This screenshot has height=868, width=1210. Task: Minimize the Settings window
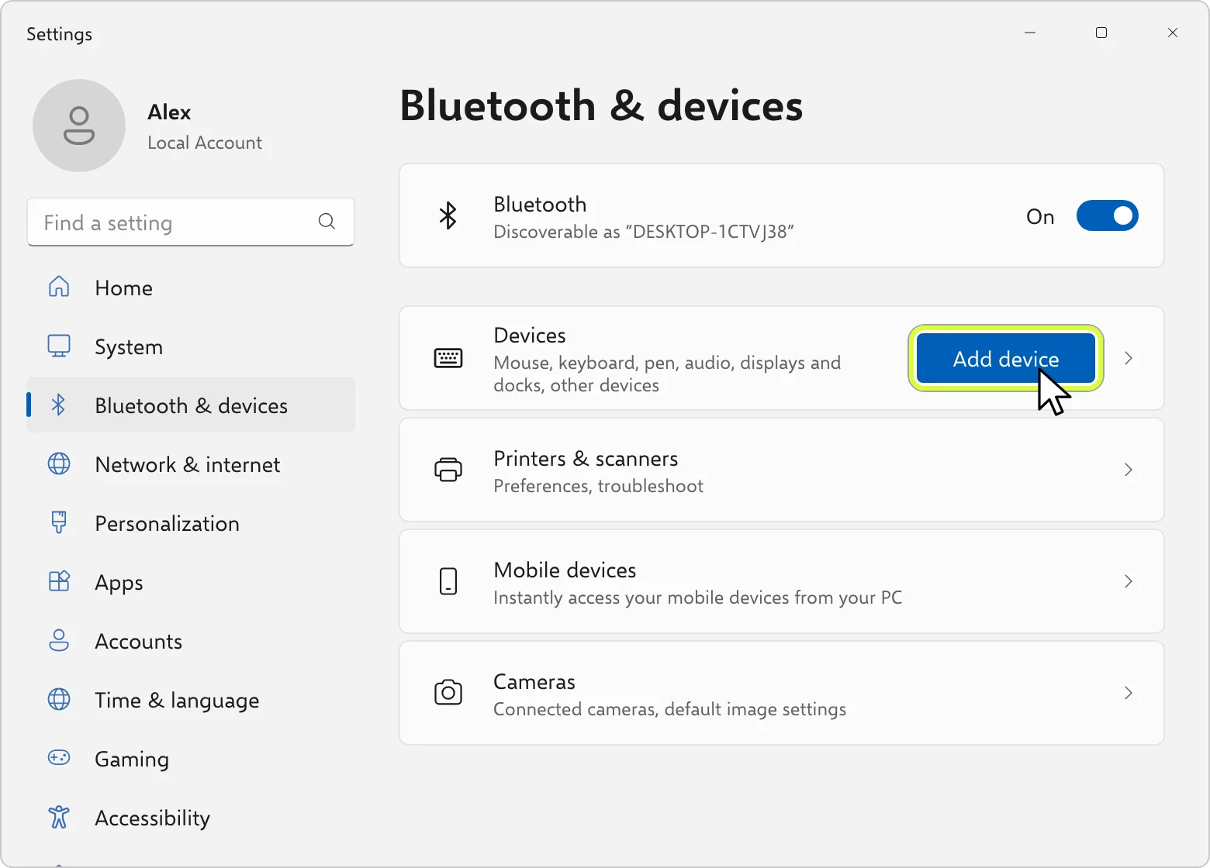pos(1030,33)
